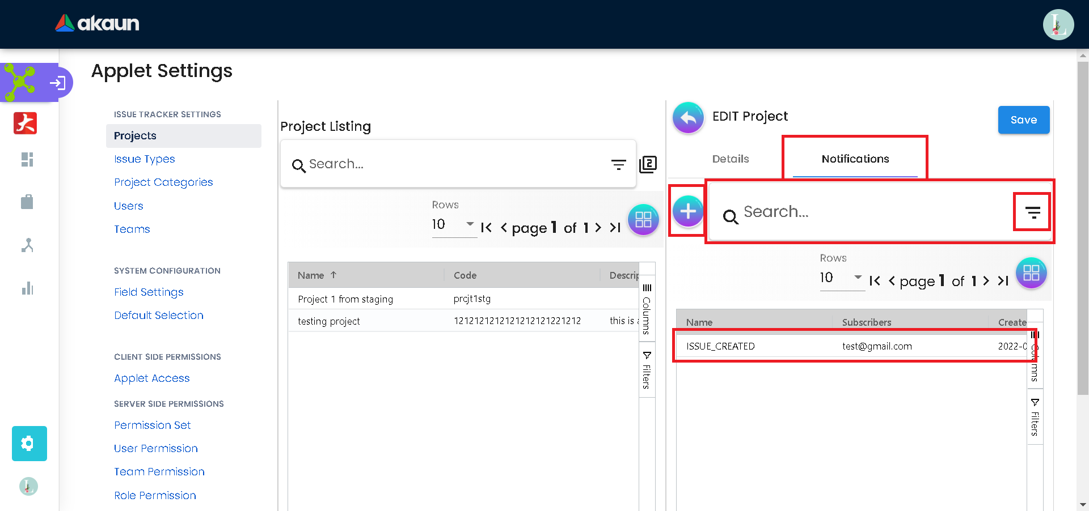Select the 'Project 1 from staging' row
The height and width of the screenshot is (511, 1089).
(x=463, y=299)
